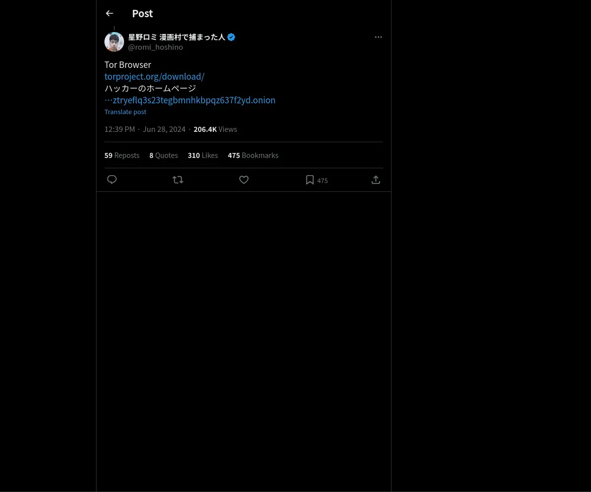Open the three-dot more options menu
Viewport: 591px width, 492px height.
point(378,37)
